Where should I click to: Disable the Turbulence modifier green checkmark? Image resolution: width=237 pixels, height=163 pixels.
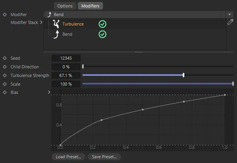coord(102,24)
